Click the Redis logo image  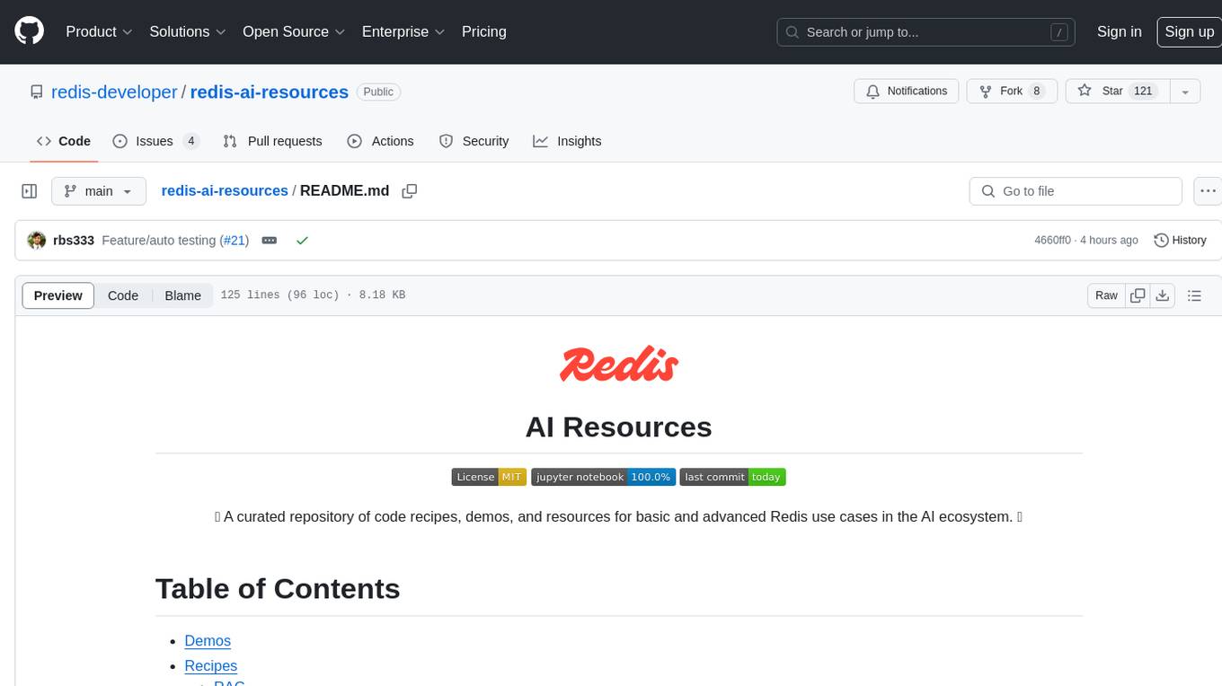tap(619, 364)
